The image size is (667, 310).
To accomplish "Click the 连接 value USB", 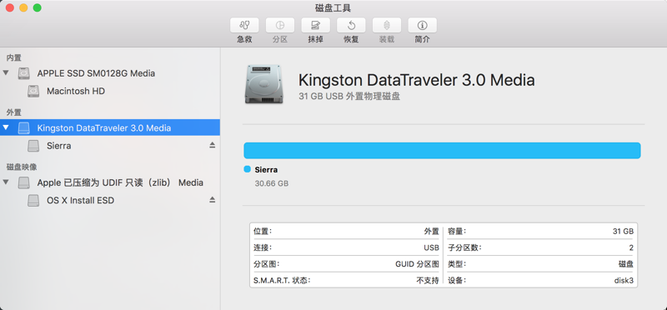I will [431, 247].
